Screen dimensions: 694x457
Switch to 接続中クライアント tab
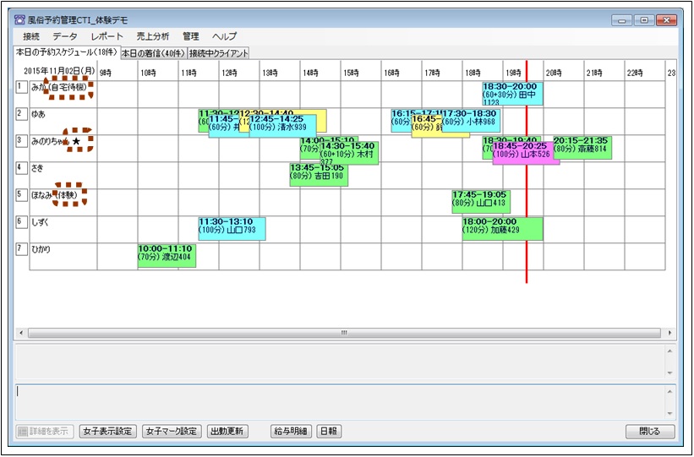click(219, 52)
